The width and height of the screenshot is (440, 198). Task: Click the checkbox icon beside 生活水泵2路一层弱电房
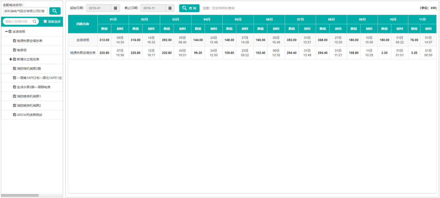(15, 87)
